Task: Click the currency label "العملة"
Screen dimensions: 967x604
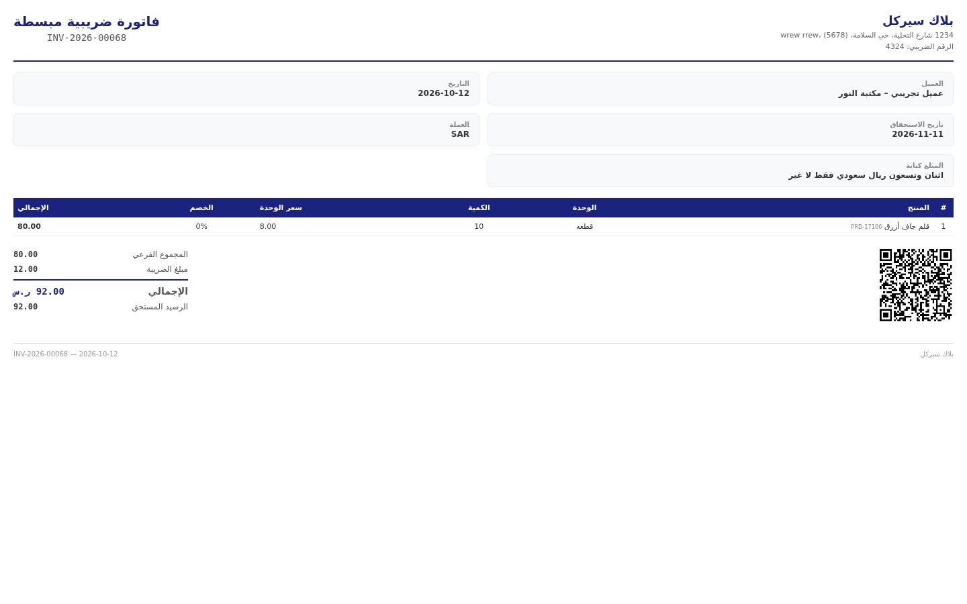Action: (459, 125)
